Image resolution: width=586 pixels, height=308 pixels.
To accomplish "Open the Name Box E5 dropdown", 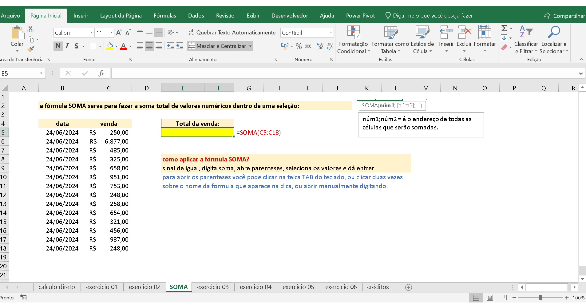I will click(x=41, y=73).
